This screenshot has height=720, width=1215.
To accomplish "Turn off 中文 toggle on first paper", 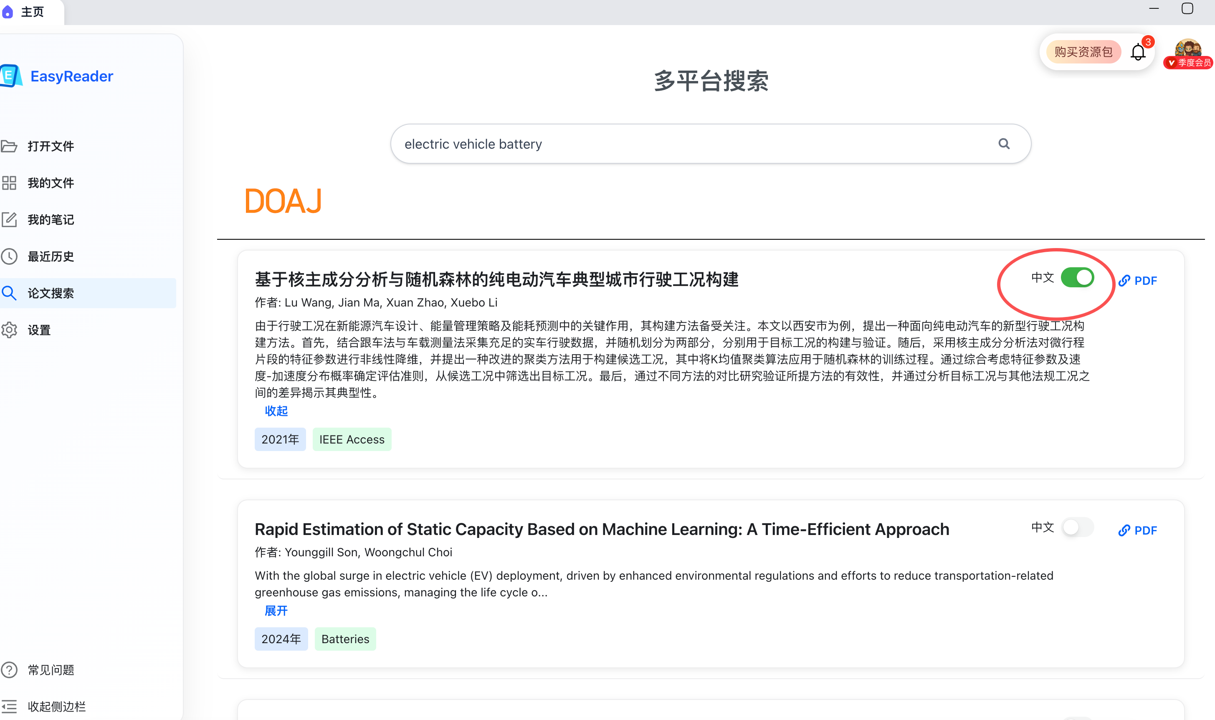I will [1077, 278].
